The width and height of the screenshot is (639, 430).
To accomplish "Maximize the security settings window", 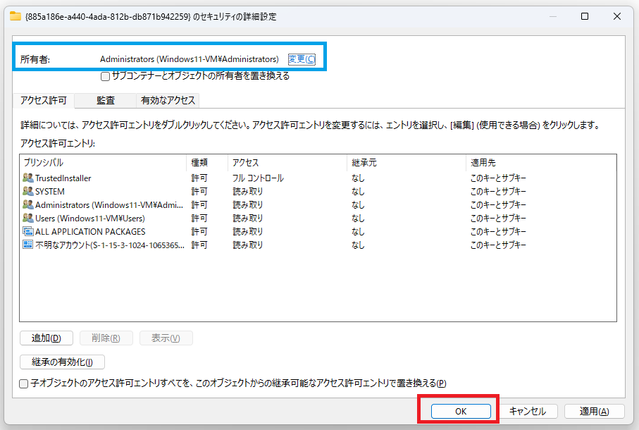I will (585, 16).
